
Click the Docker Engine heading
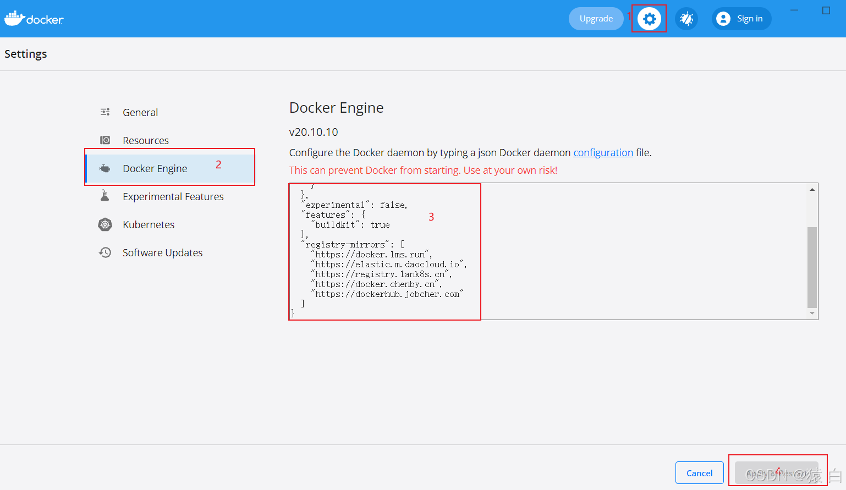coord(337,108)
